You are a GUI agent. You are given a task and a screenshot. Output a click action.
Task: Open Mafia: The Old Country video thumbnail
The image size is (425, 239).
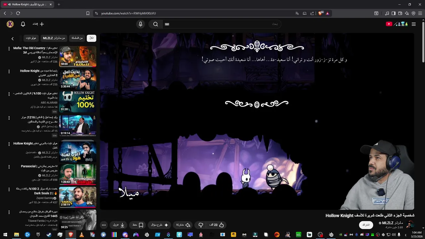(x=78, y=56)
